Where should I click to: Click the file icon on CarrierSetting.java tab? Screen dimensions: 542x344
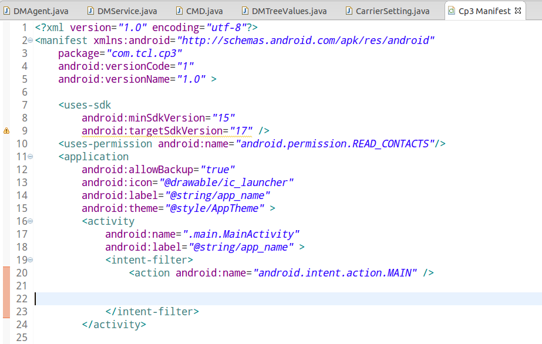(x=349, y=11)
